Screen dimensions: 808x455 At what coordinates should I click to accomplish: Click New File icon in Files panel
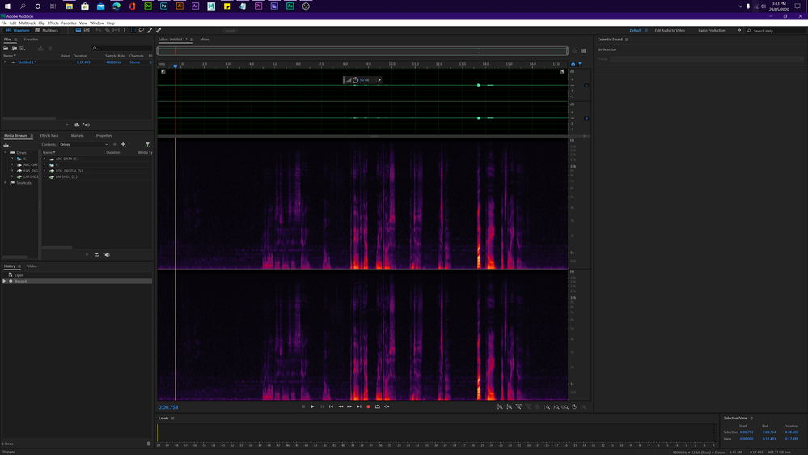click(x=22, y=49)
